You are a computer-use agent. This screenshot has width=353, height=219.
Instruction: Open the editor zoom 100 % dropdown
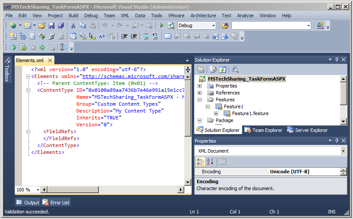38,190
